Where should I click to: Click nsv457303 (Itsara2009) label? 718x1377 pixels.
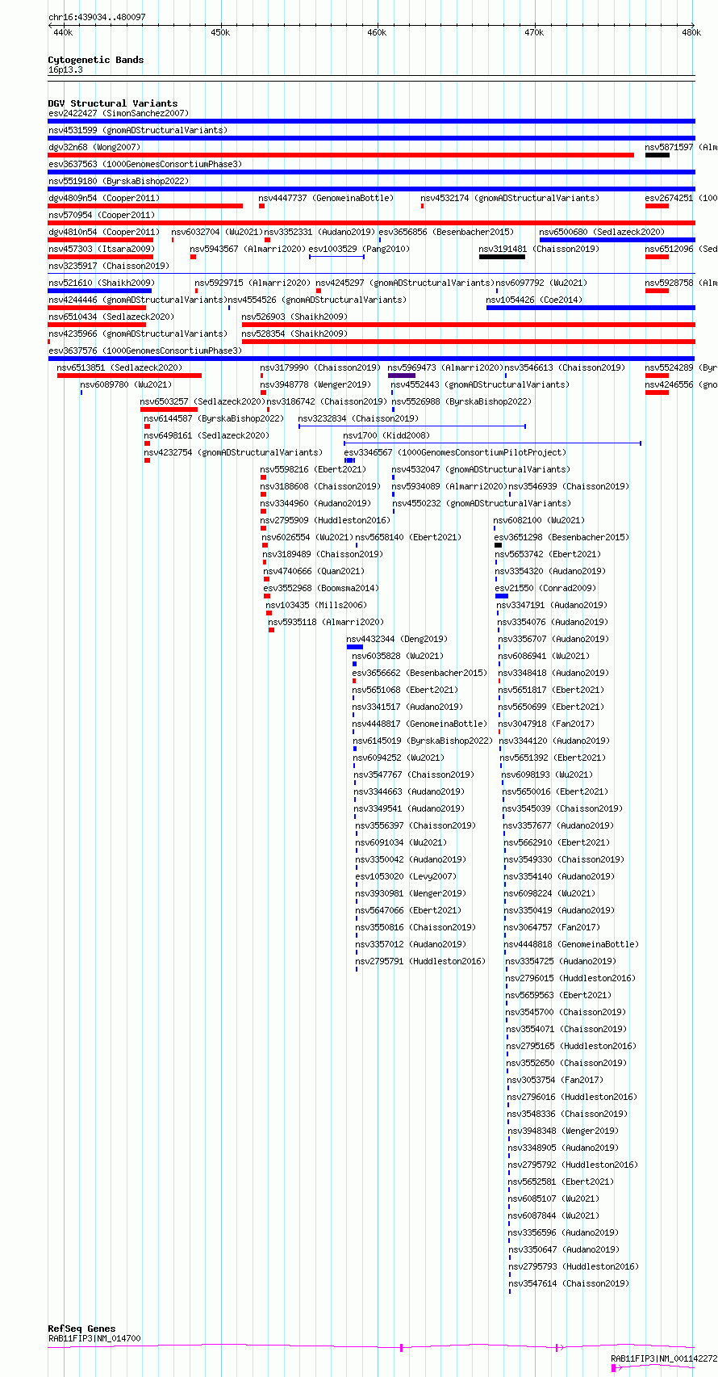pyautogui.click(x=102, y=250)
